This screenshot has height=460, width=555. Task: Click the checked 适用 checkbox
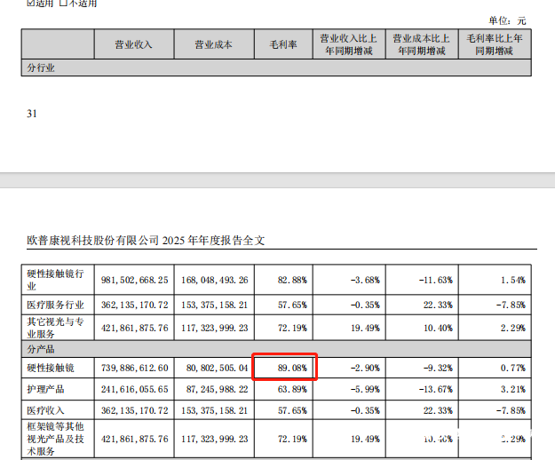[29, 3]
